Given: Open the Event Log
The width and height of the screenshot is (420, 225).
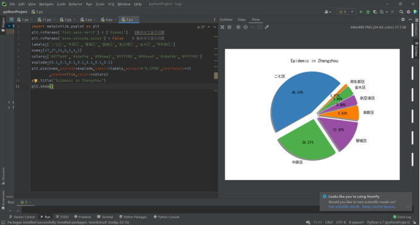Looking at the screenshot, I should coord(402,217).
